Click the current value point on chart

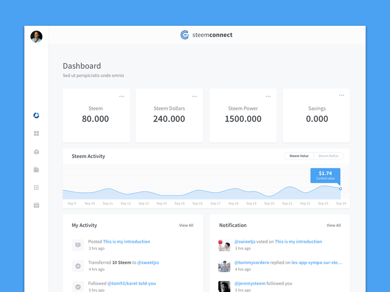coord(340,188)
